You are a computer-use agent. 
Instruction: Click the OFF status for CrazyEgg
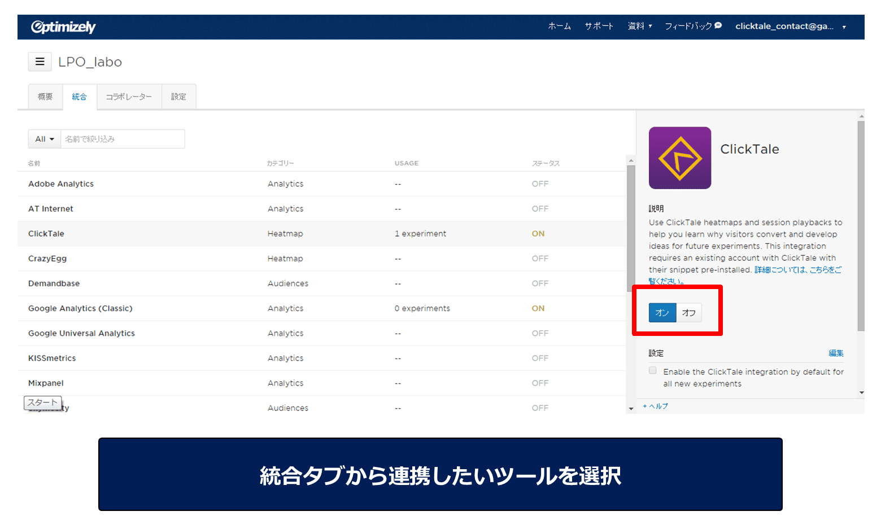[540, 259]
